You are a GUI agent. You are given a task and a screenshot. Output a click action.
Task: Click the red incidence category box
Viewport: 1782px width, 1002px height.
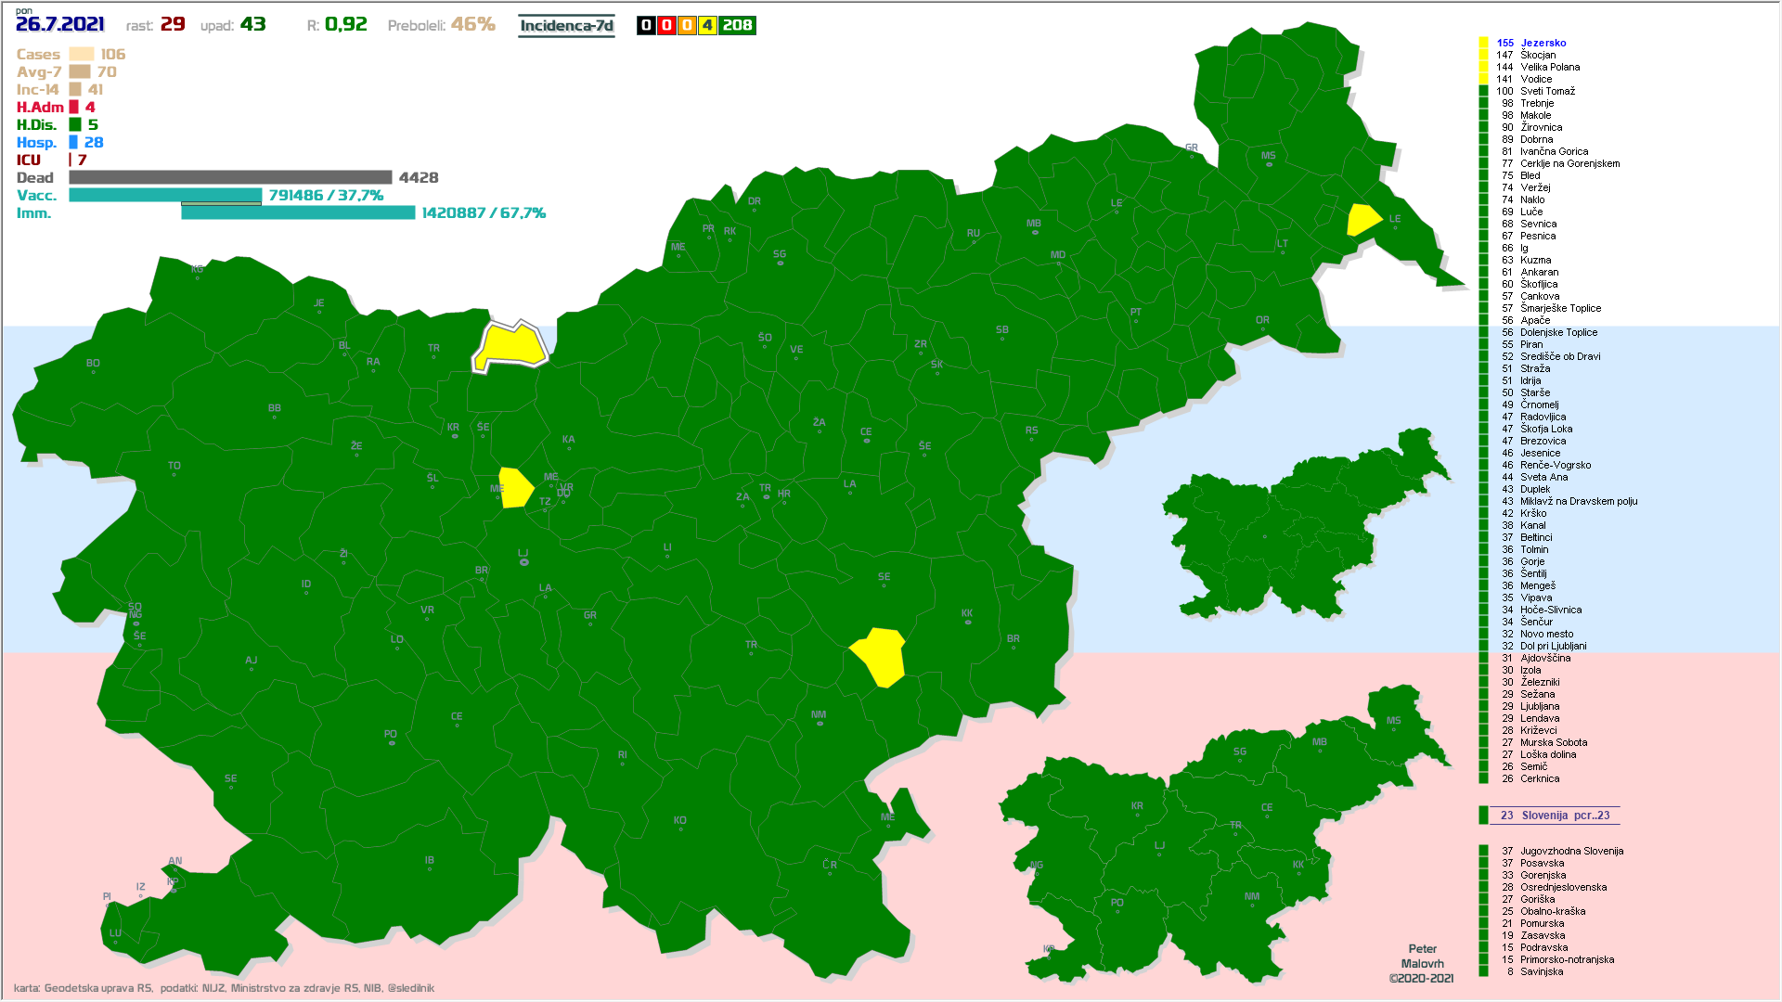pyautogui.click(x=666, y=26)
